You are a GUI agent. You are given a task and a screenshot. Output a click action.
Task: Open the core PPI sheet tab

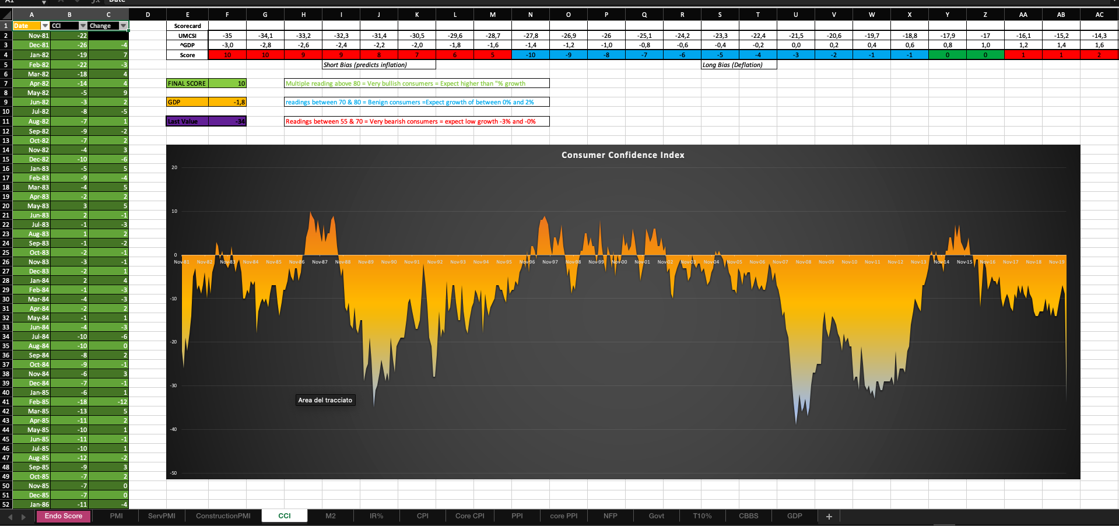click(x=564, y=516)
